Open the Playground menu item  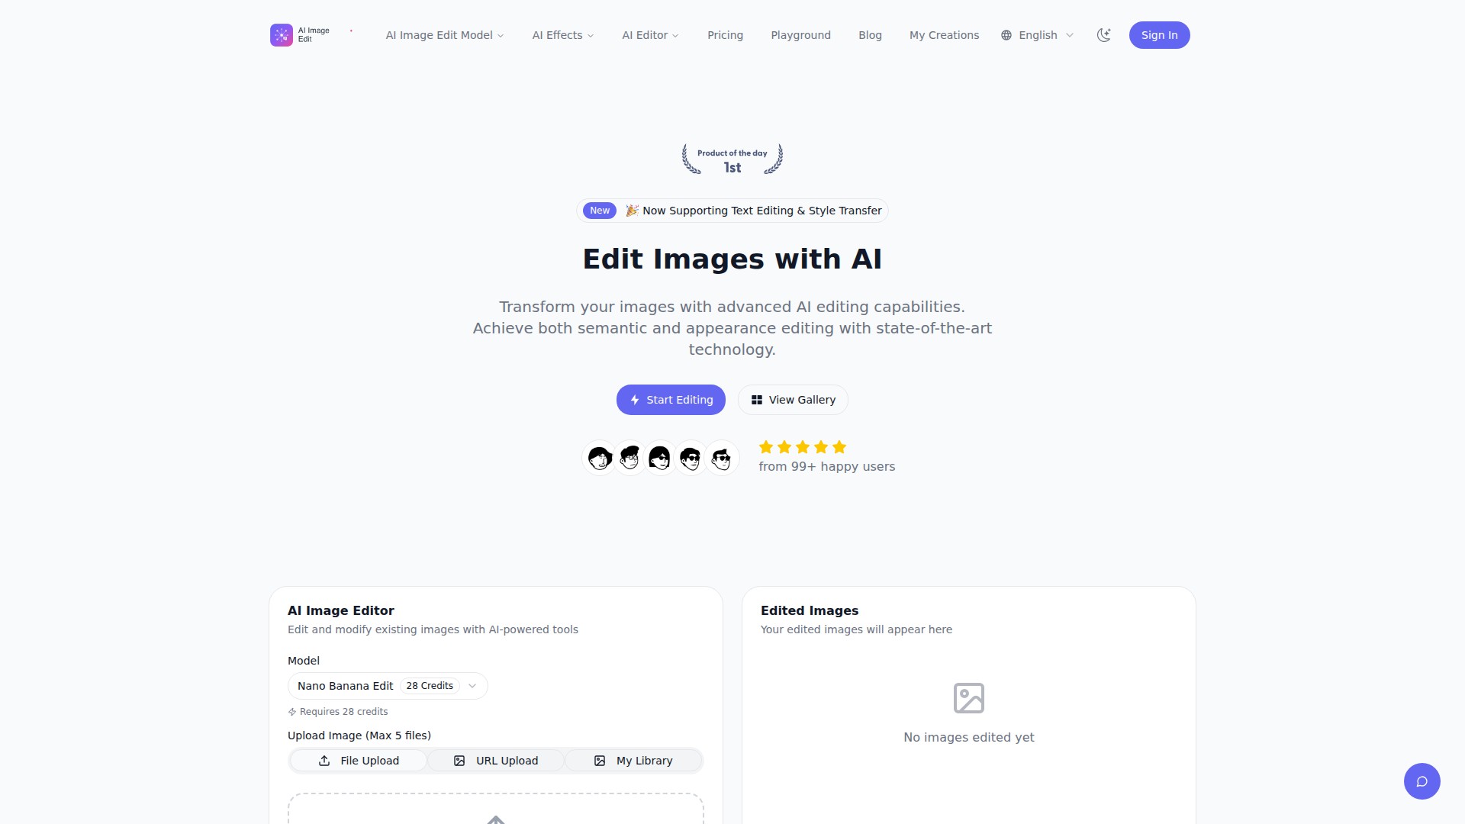coord(800,35)
